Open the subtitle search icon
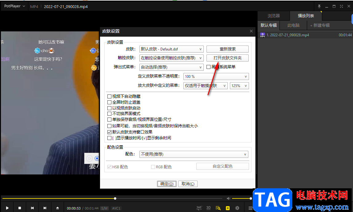This screenshot has height=212, width=353. pyautogui.click(x=218, y=208)
